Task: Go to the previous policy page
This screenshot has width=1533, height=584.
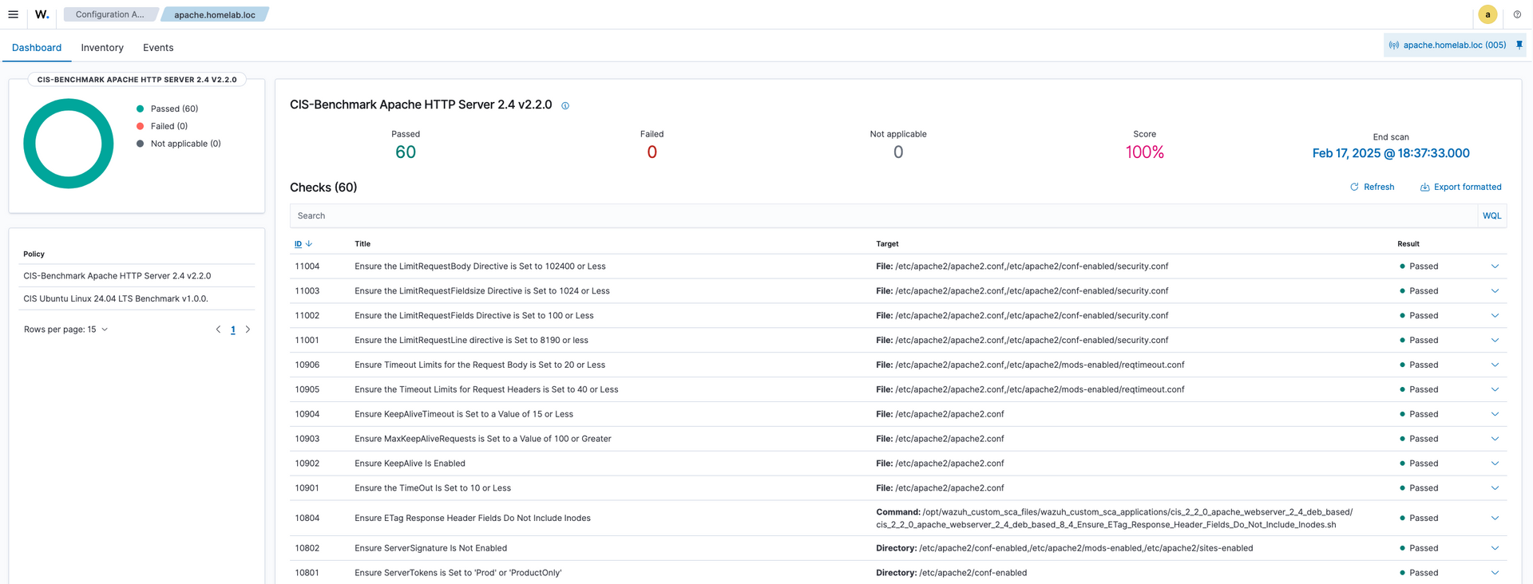Action: pyautogui.click(x=218, y=329)
